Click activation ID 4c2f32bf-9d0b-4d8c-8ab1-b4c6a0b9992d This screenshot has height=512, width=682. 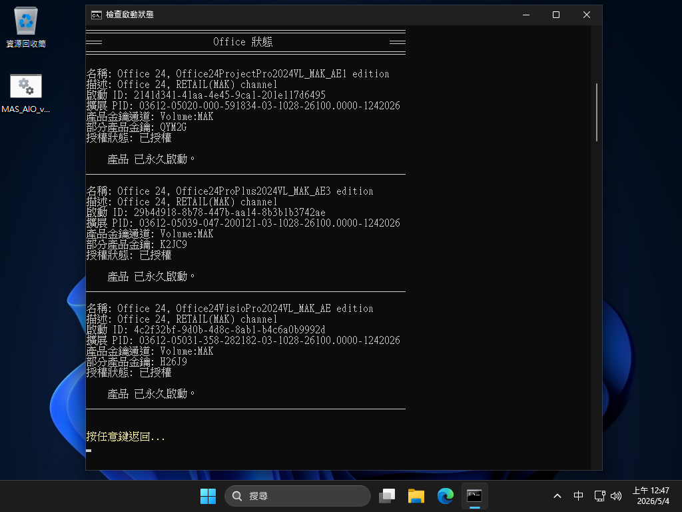pos(230,329)
